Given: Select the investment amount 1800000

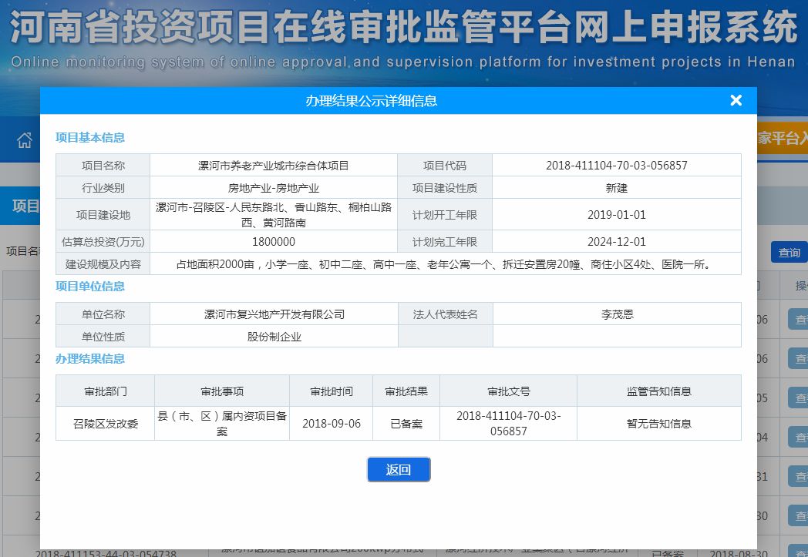Looking at the screenshot, I should (x=274, y=241).
